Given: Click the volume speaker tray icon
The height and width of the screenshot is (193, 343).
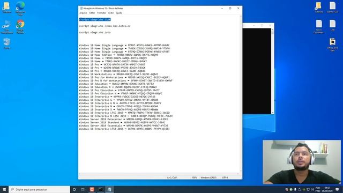Looking at the screenshot, I should 312,189.
